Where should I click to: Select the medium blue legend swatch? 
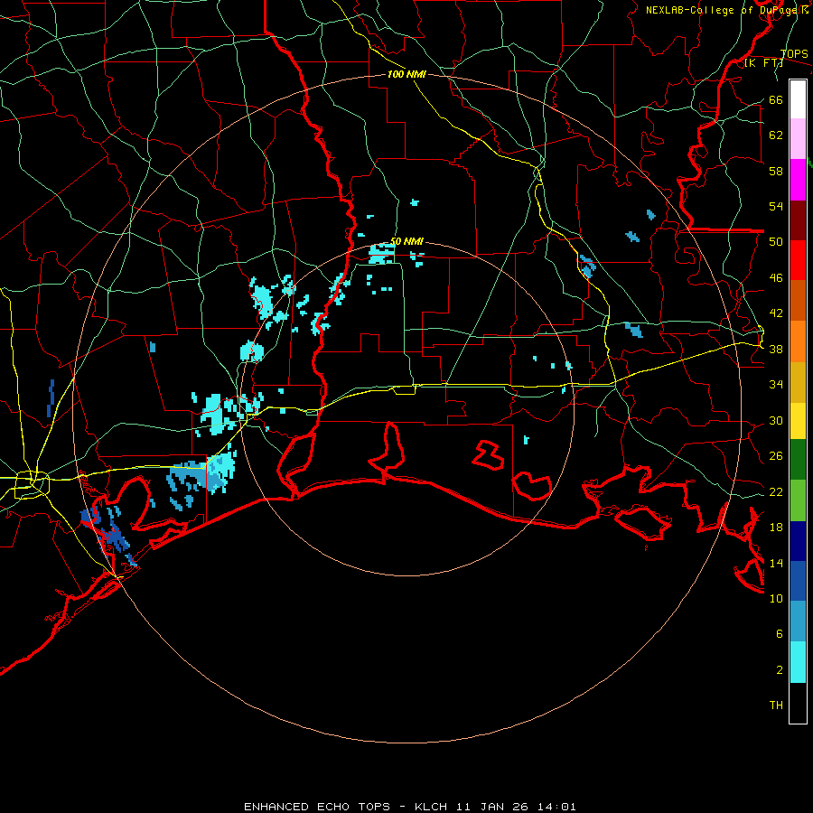point(798,581)
